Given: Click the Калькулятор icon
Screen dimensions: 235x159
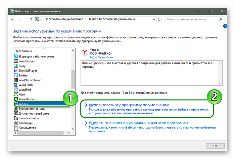Looking at the screenshot, I should click(x=16, y=128).
